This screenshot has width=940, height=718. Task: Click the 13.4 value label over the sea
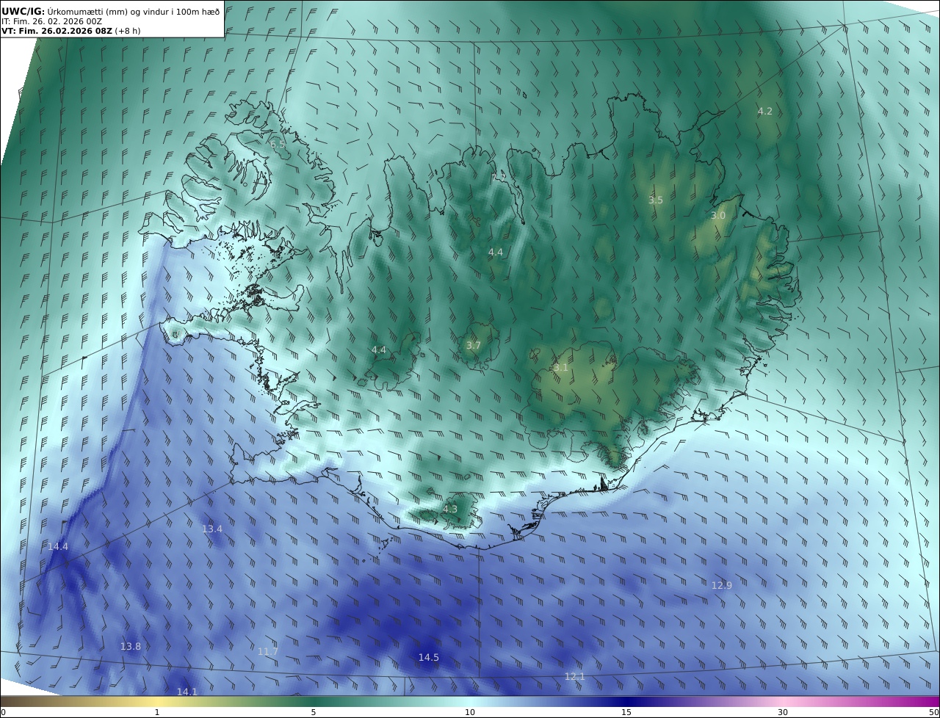(x=212, y=529)
